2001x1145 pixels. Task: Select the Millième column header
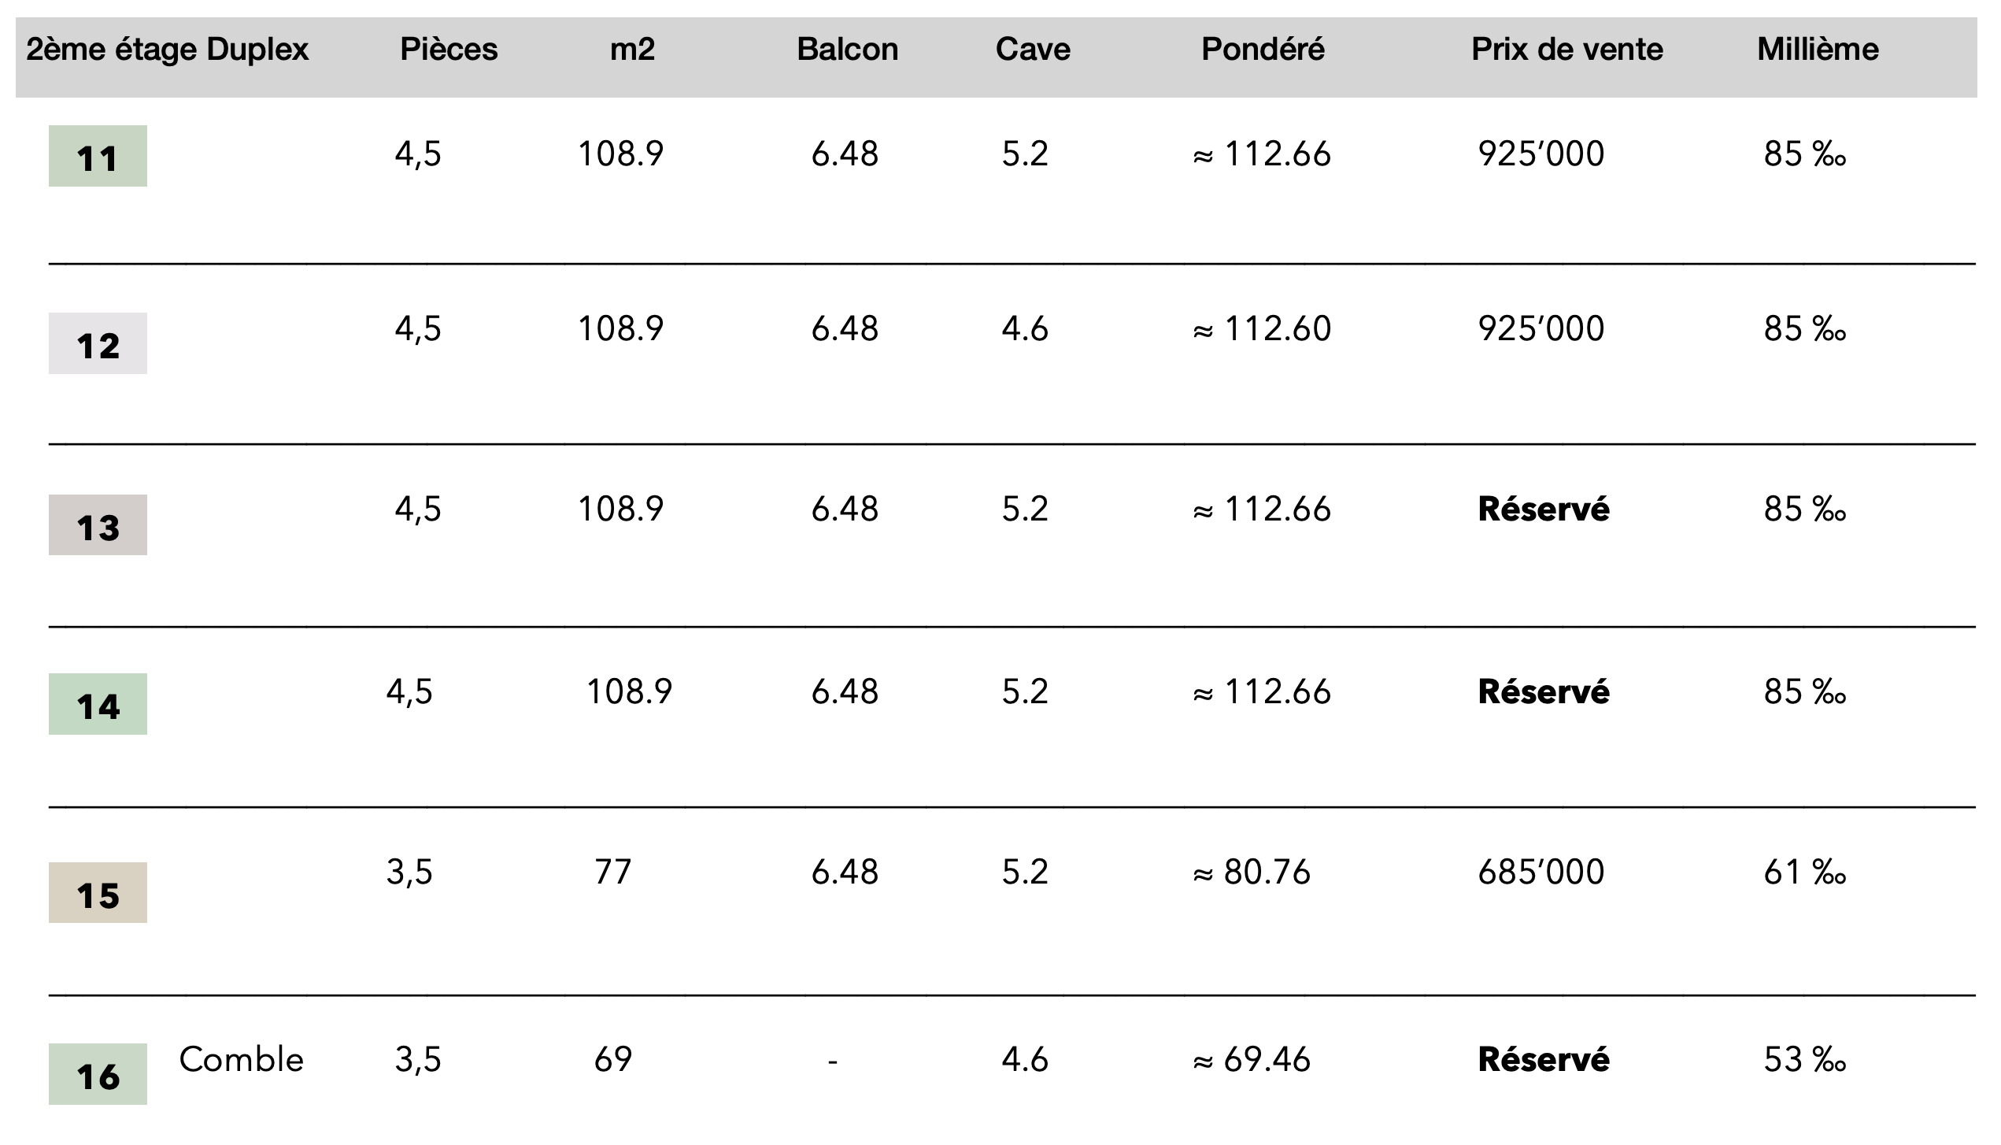[x=1818, y=50]
